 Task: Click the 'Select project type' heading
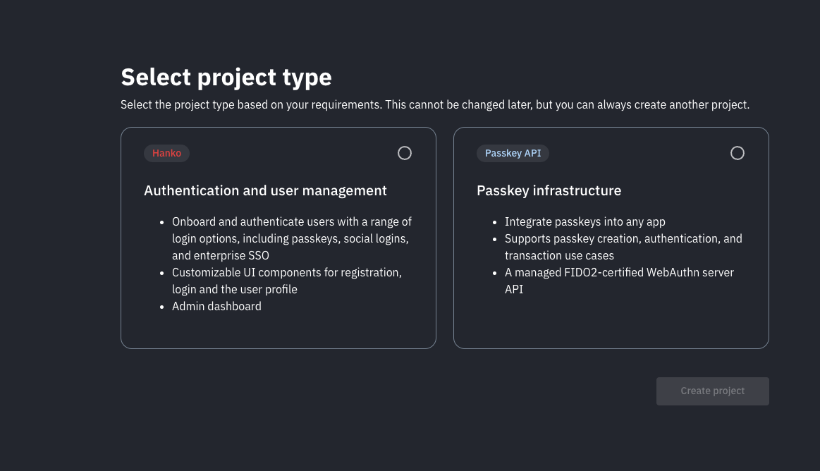[226, 78]
